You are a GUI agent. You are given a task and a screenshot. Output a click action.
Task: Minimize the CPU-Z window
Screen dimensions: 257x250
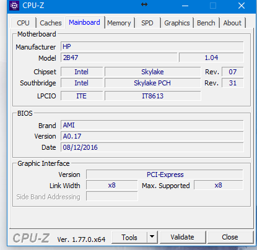pos(185,6)
